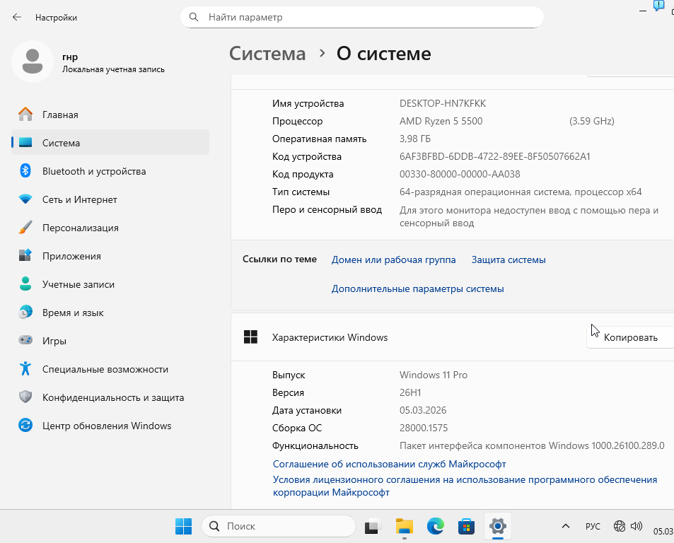Click the Gaming controller icon
The height and width of the screenshot is (543, 674).
[25, 341]
